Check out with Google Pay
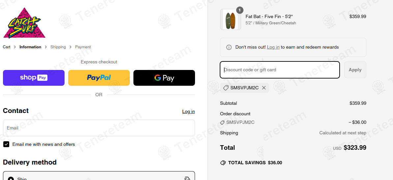 tap(164, 78)
